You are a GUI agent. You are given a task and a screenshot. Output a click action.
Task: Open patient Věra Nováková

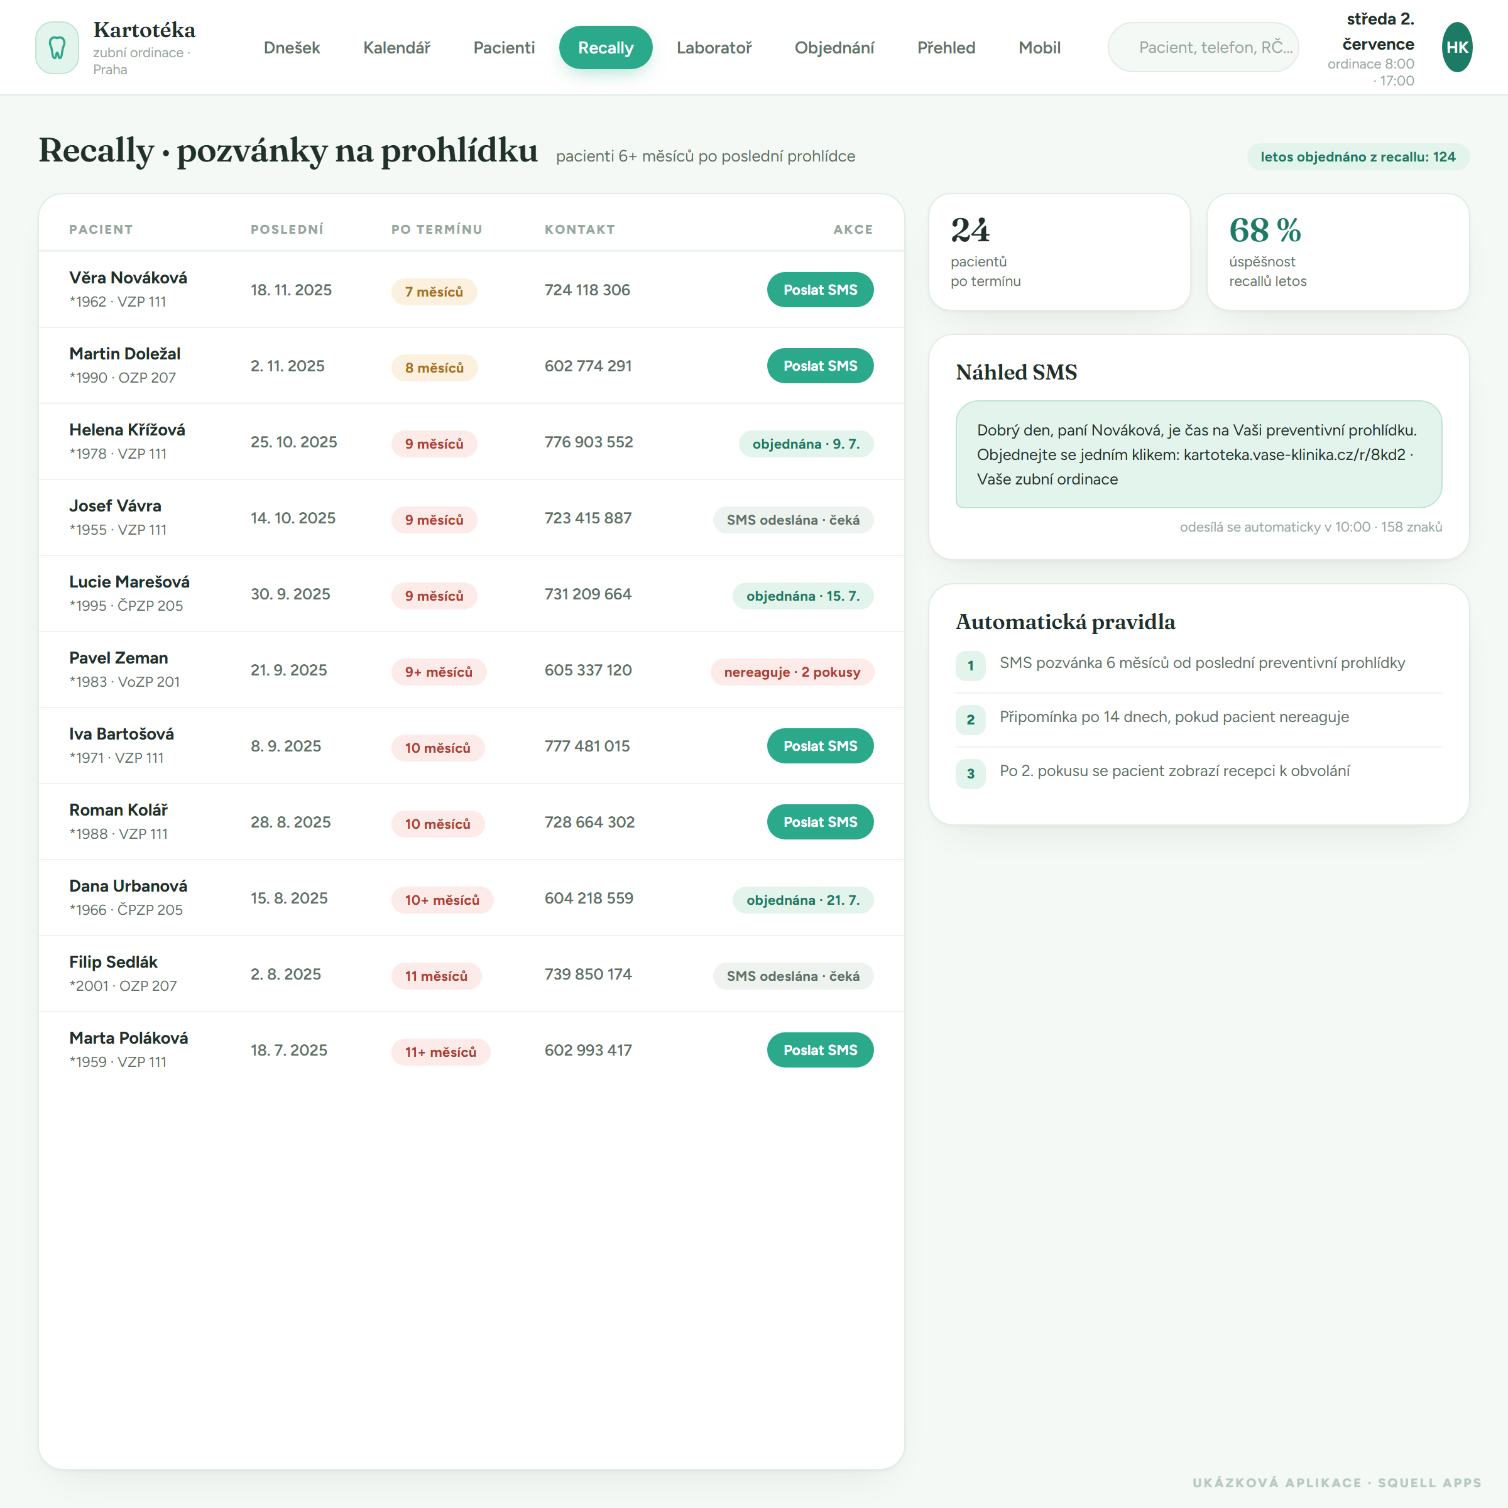pyautogui.click(x=128, y=278)
